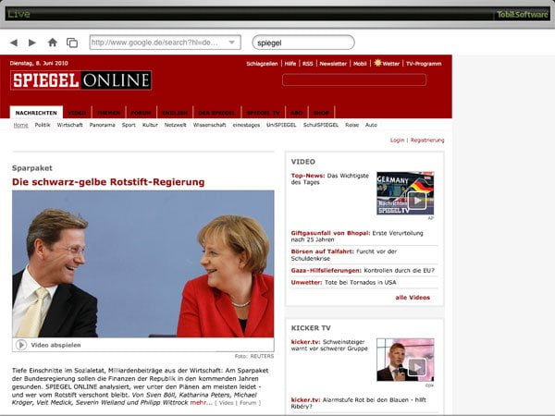Go back with the browser back arrow
The height and width of the screenshot is (416, 555).
[14, 43]
